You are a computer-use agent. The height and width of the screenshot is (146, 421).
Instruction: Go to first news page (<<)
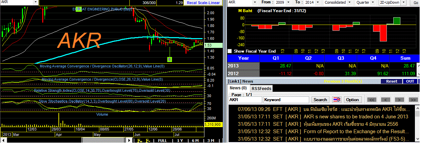pyautogui.click(x=372, y=100)
